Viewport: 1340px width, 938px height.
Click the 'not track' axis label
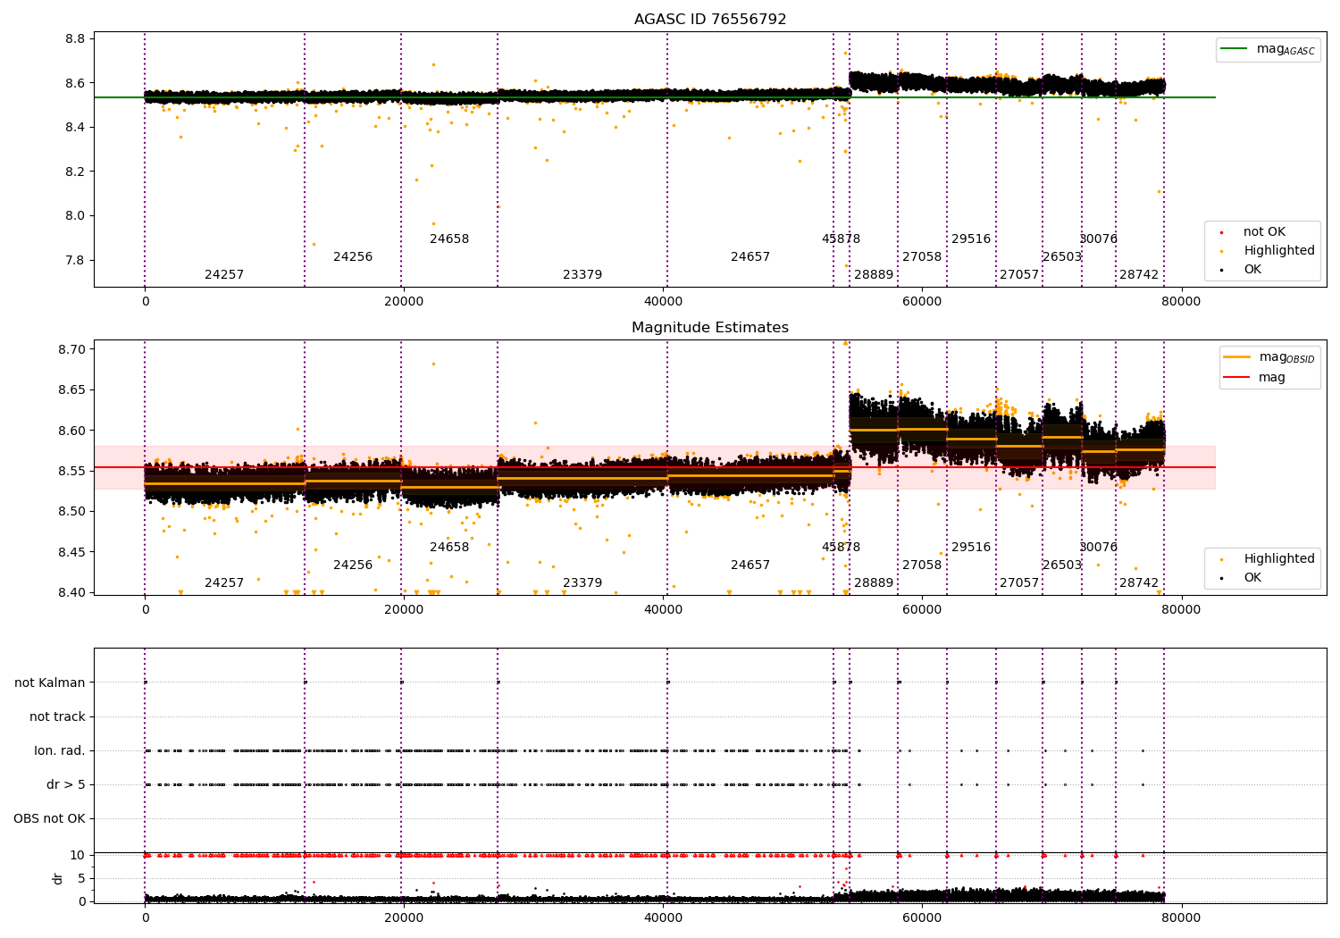(x=57, y=716)
